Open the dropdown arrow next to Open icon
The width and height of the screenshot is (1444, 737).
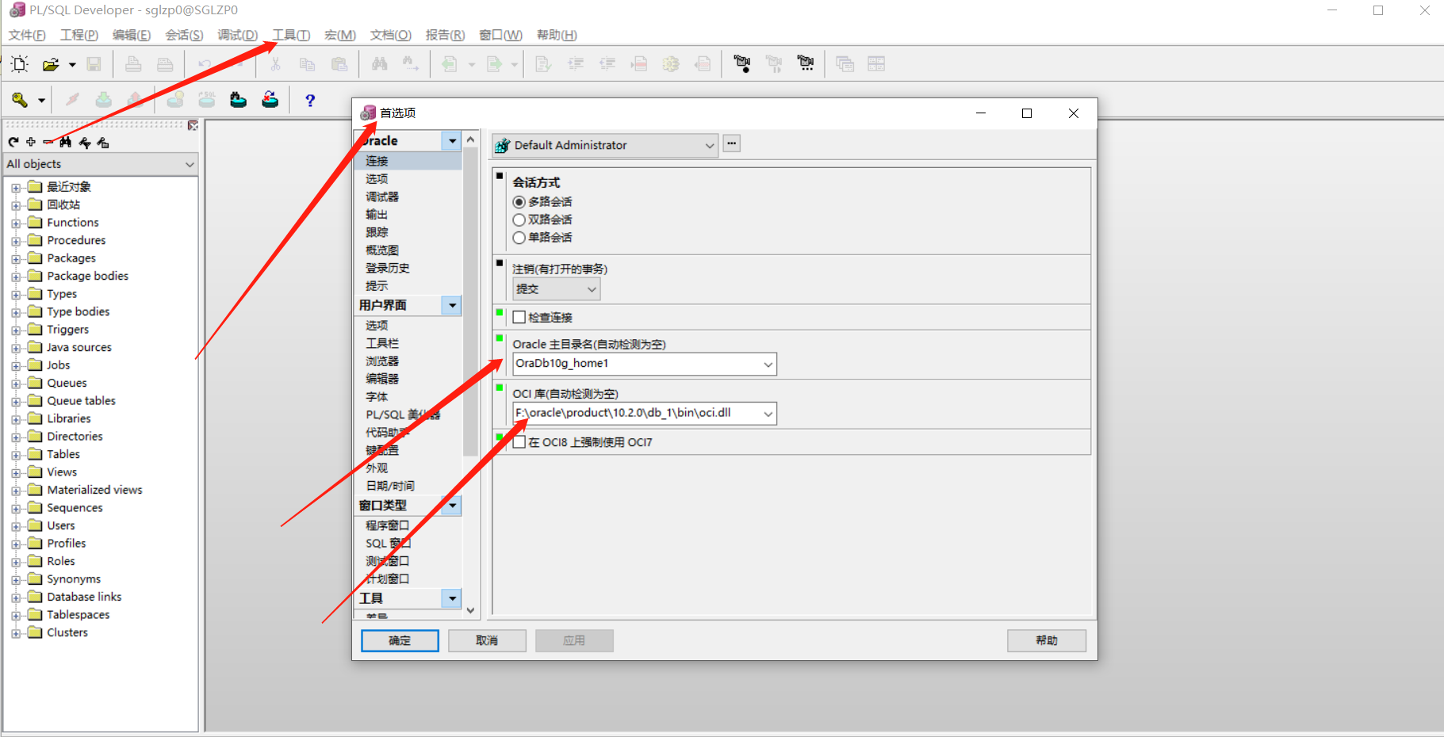point(72,64)
